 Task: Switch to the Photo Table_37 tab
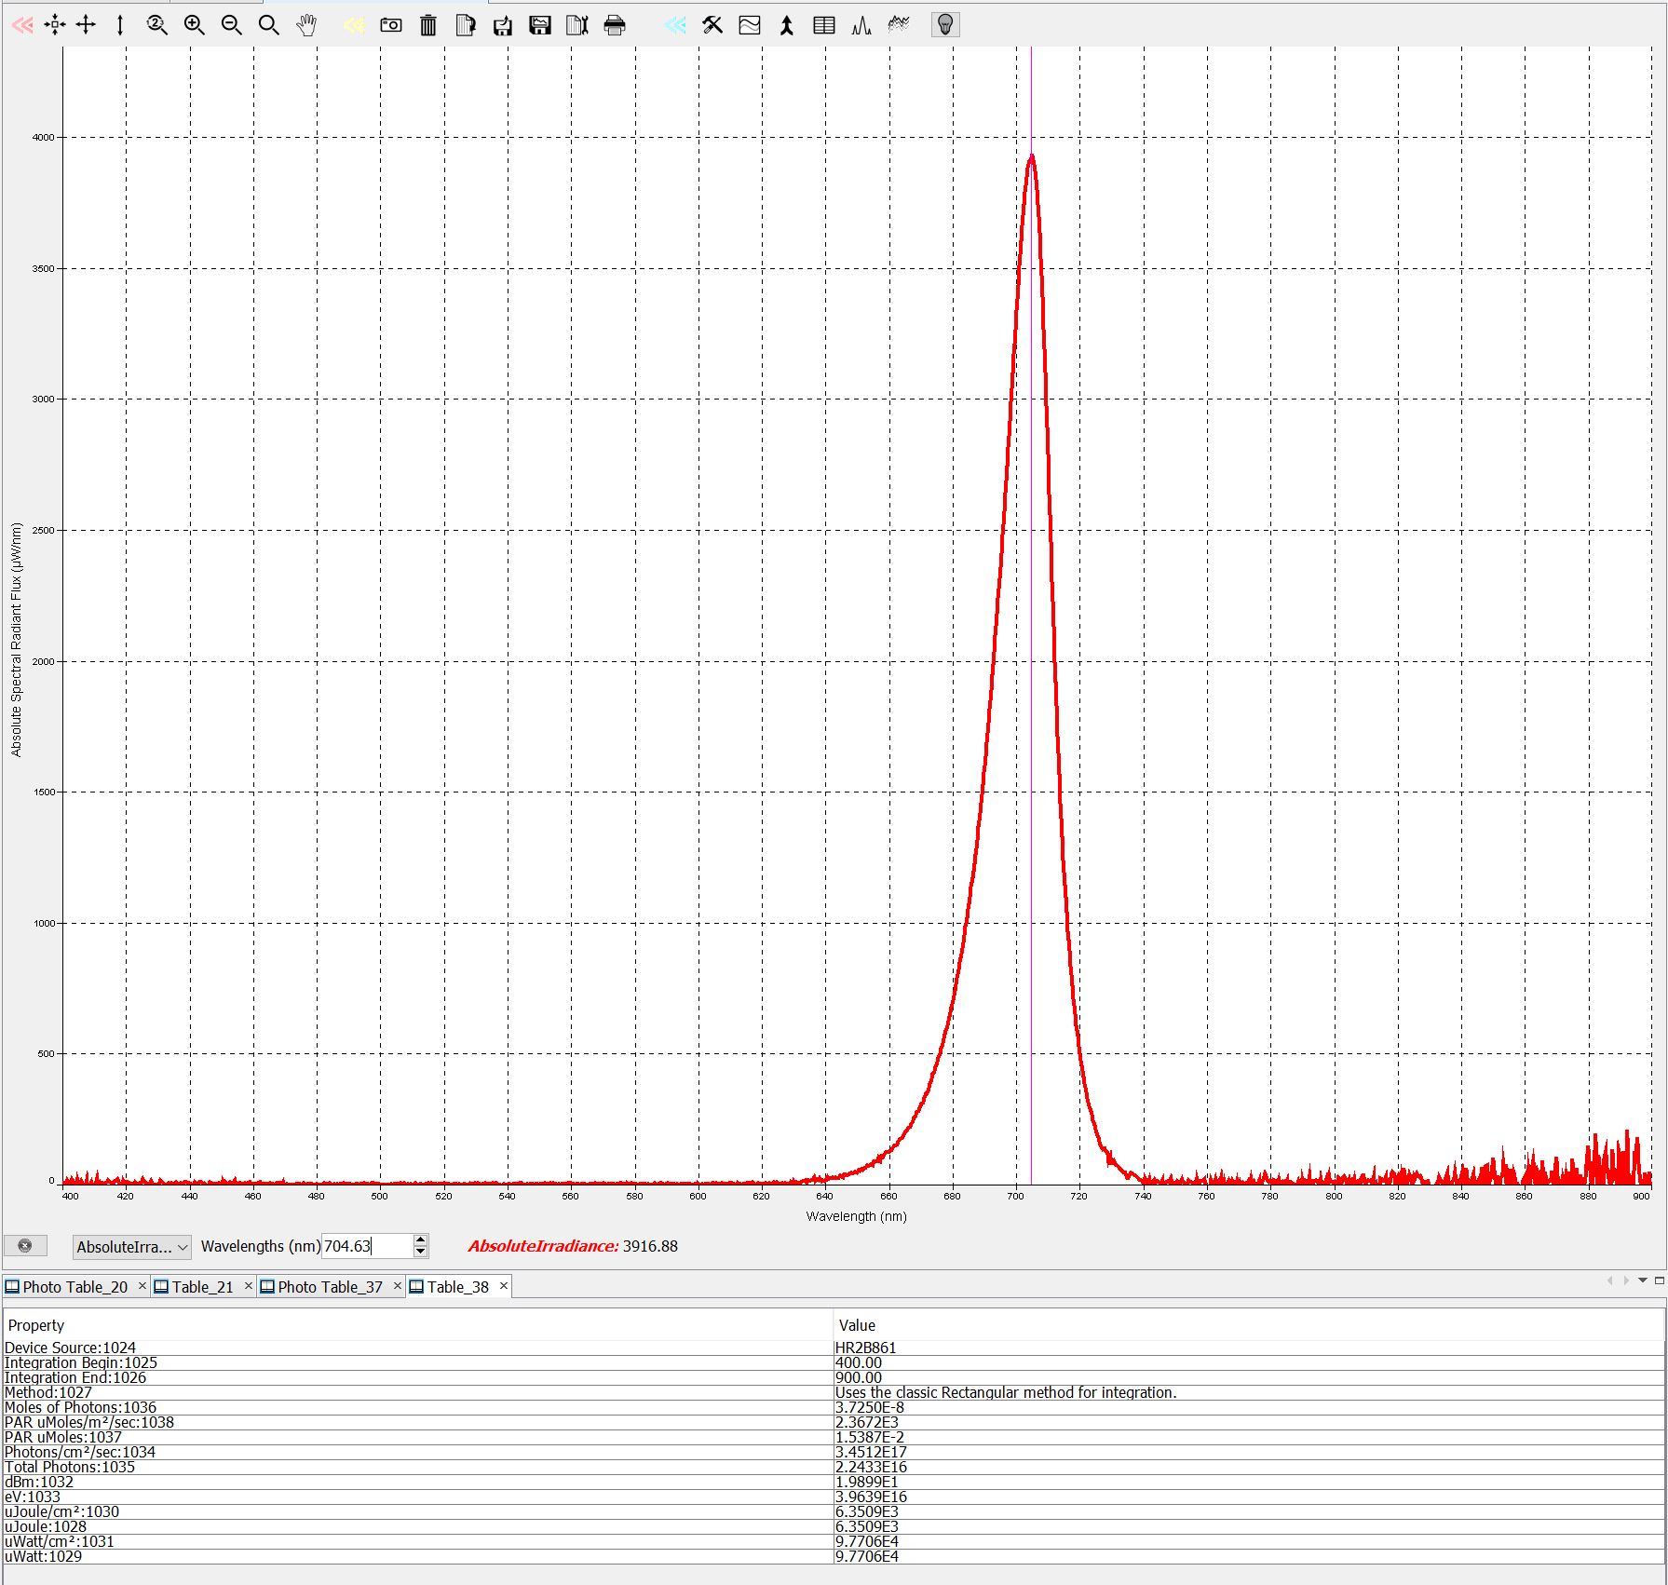pos(330,1287)
